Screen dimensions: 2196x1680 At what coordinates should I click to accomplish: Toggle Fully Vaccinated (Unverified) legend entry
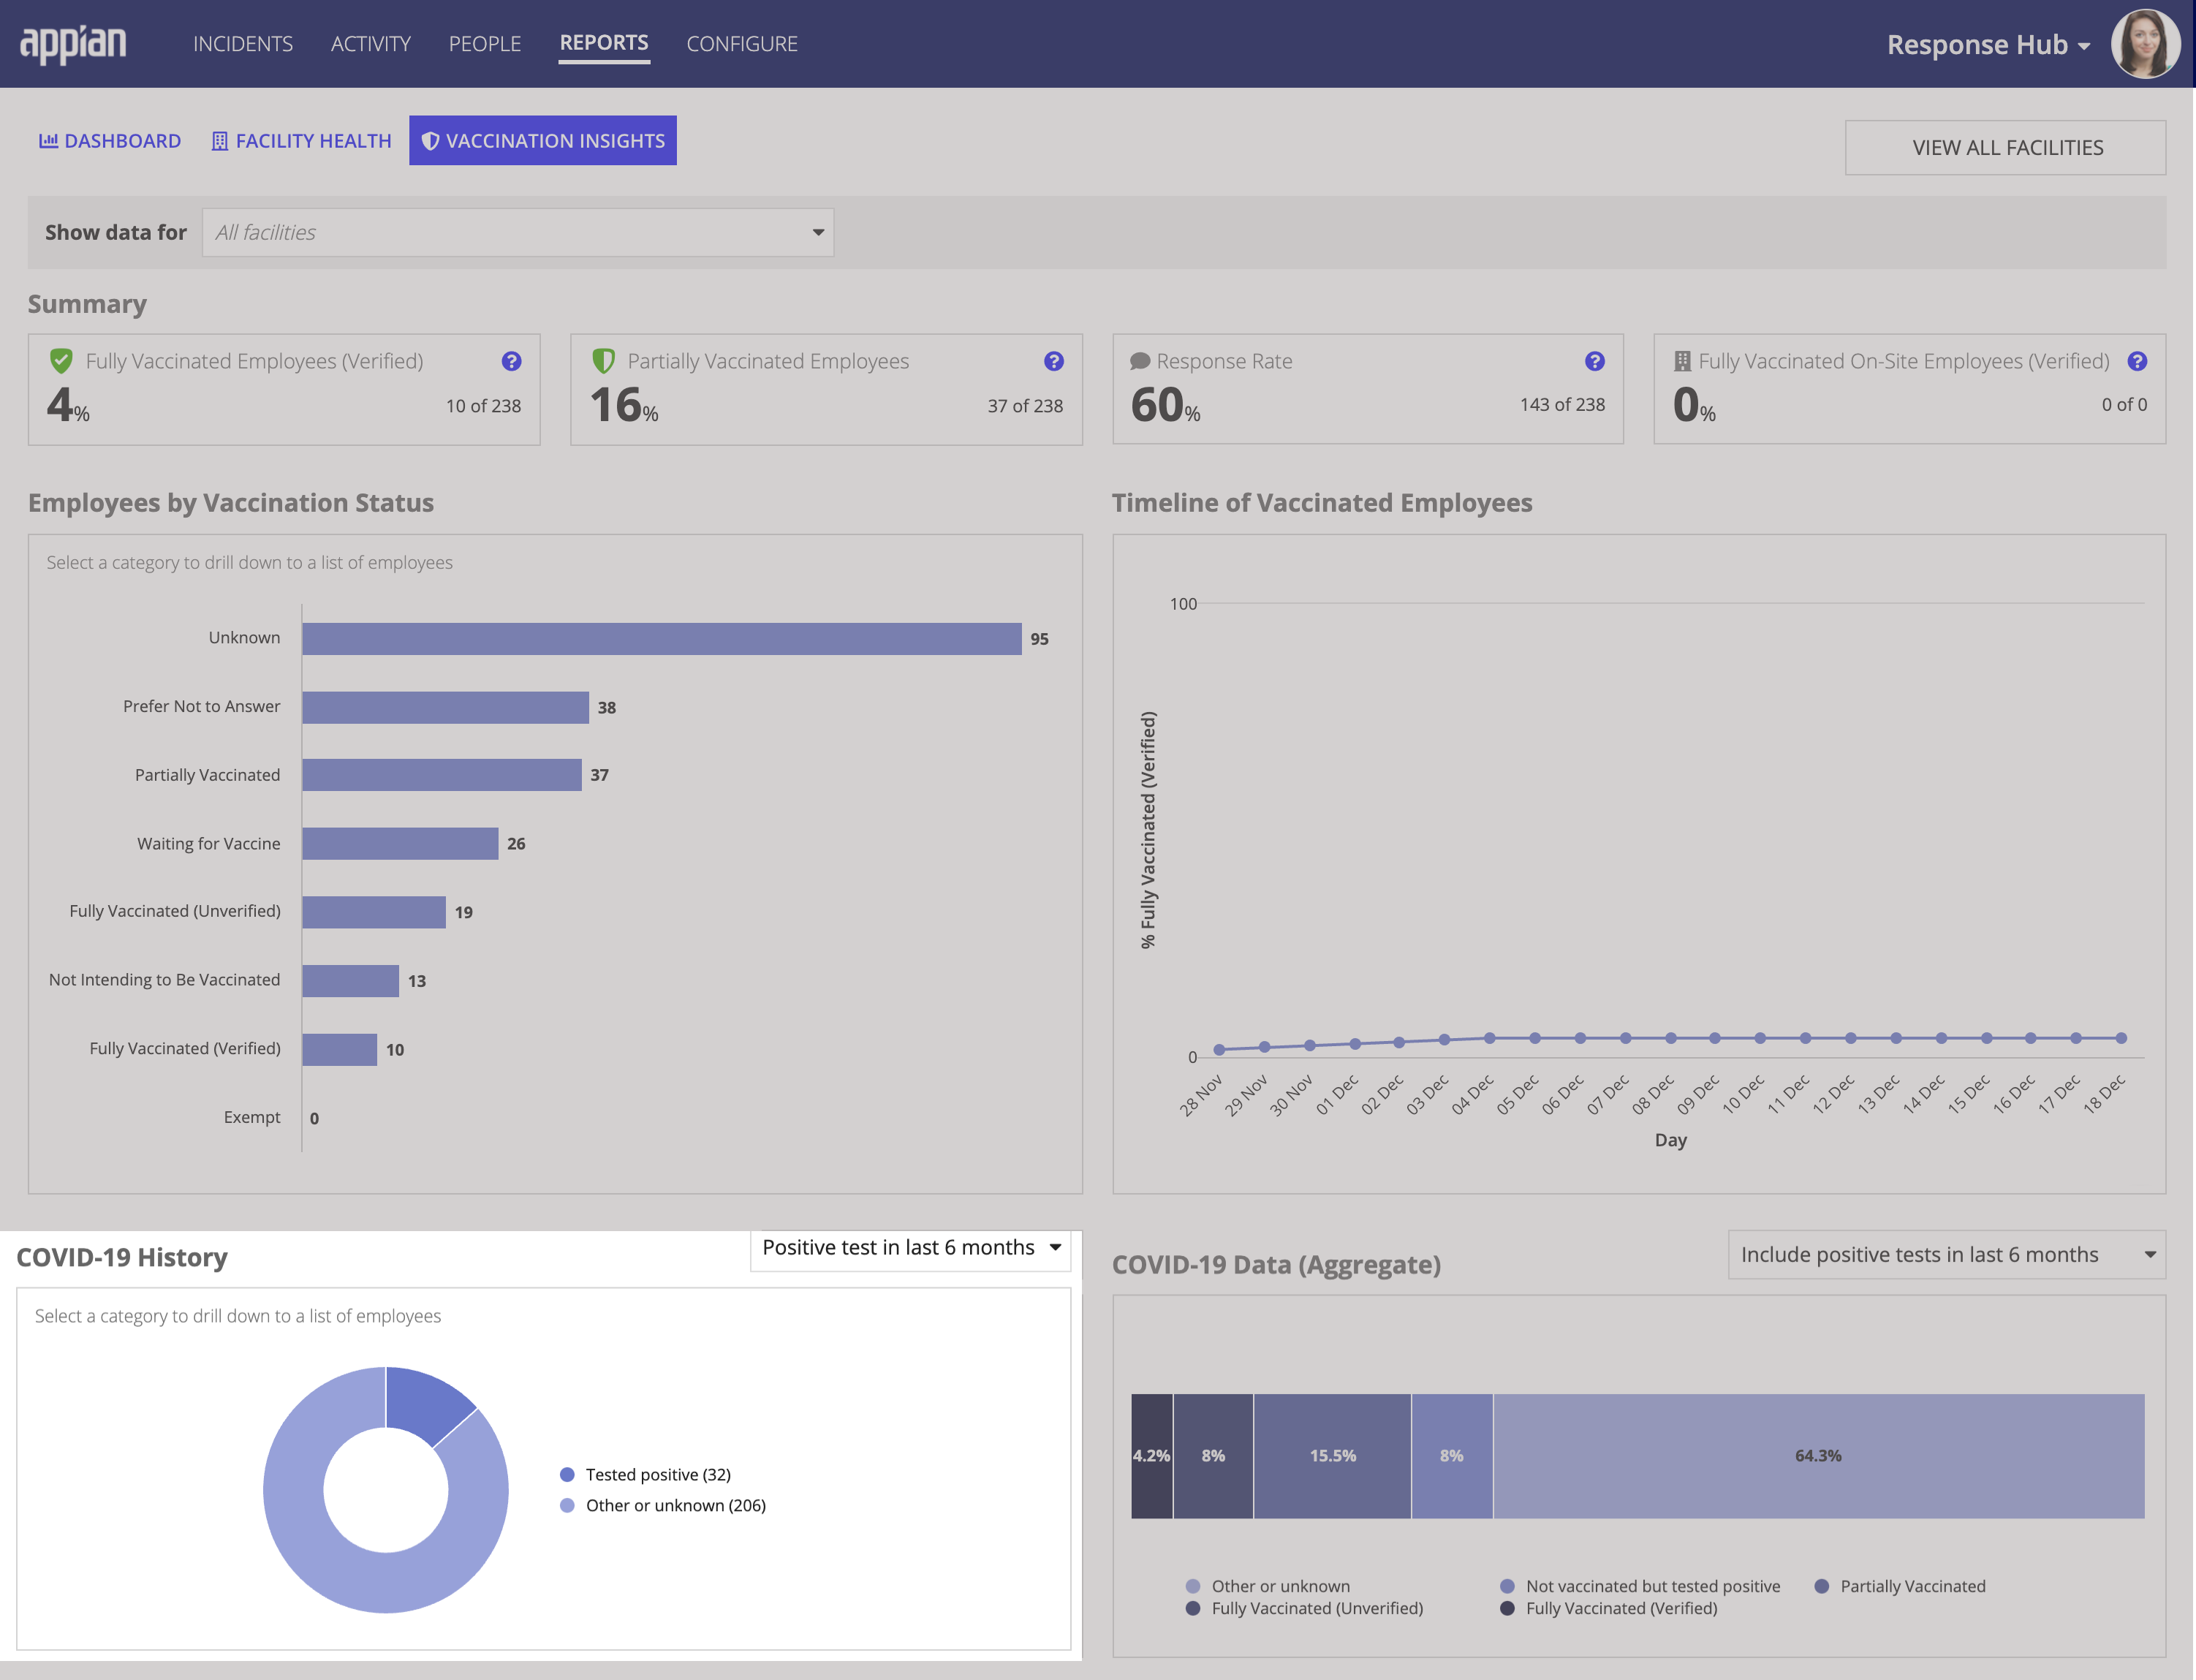[x=1305, y=1609]
